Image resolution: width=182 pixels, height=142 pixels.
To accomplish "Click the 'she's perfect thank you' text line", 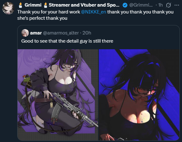I will pos(42,18).
